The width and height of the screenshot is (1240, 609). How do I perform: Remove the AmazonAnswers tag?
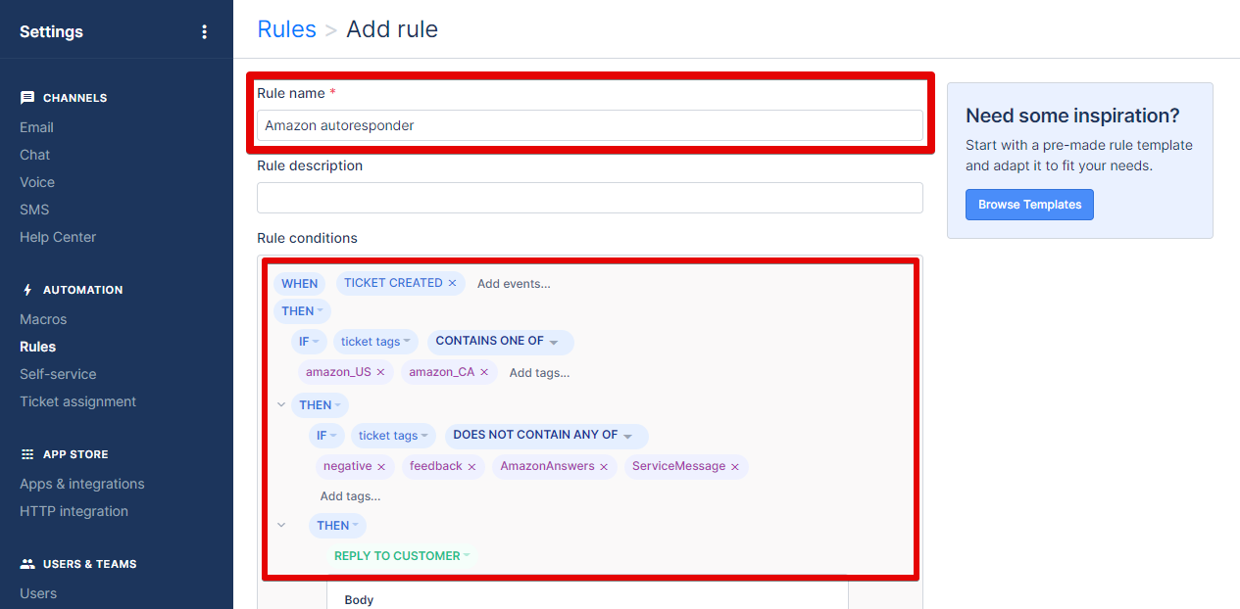click(x=604, y=467)
